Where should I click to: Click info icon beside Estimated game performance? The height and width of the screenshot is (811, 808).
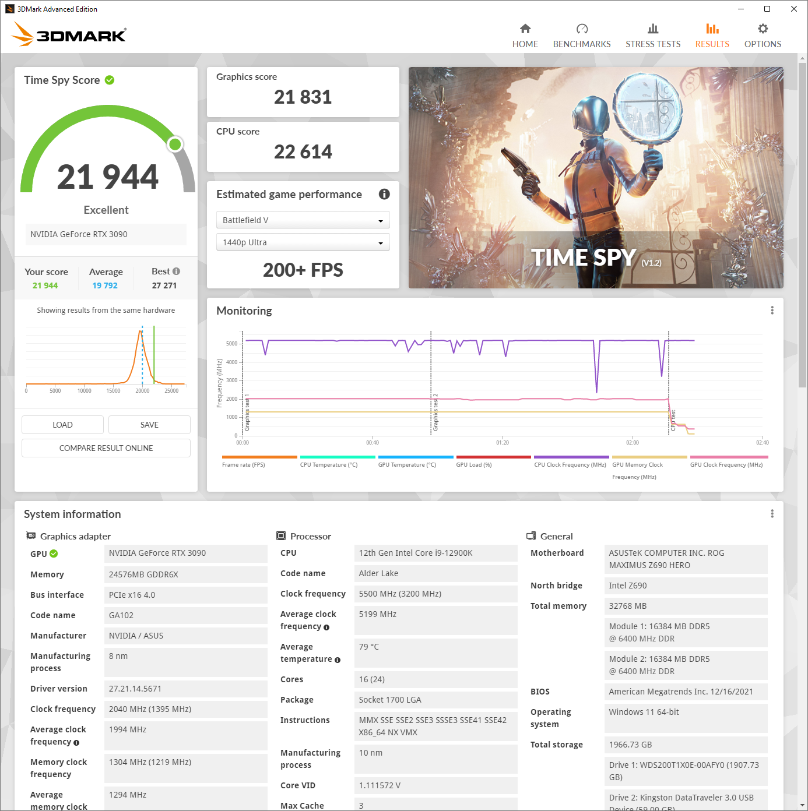pos(384,194)
